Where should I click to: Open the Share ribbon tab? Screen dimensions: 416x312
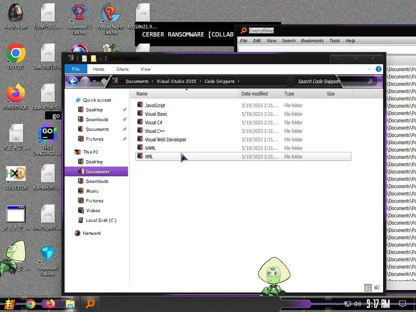123,69
